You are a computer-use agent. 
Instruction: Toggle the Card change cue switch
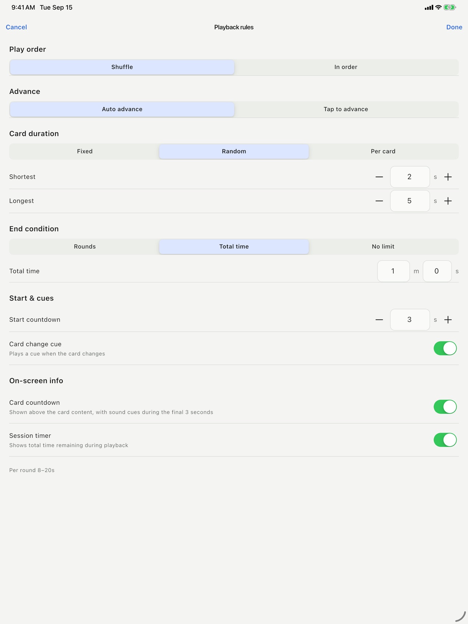click(x=445, y=348)
